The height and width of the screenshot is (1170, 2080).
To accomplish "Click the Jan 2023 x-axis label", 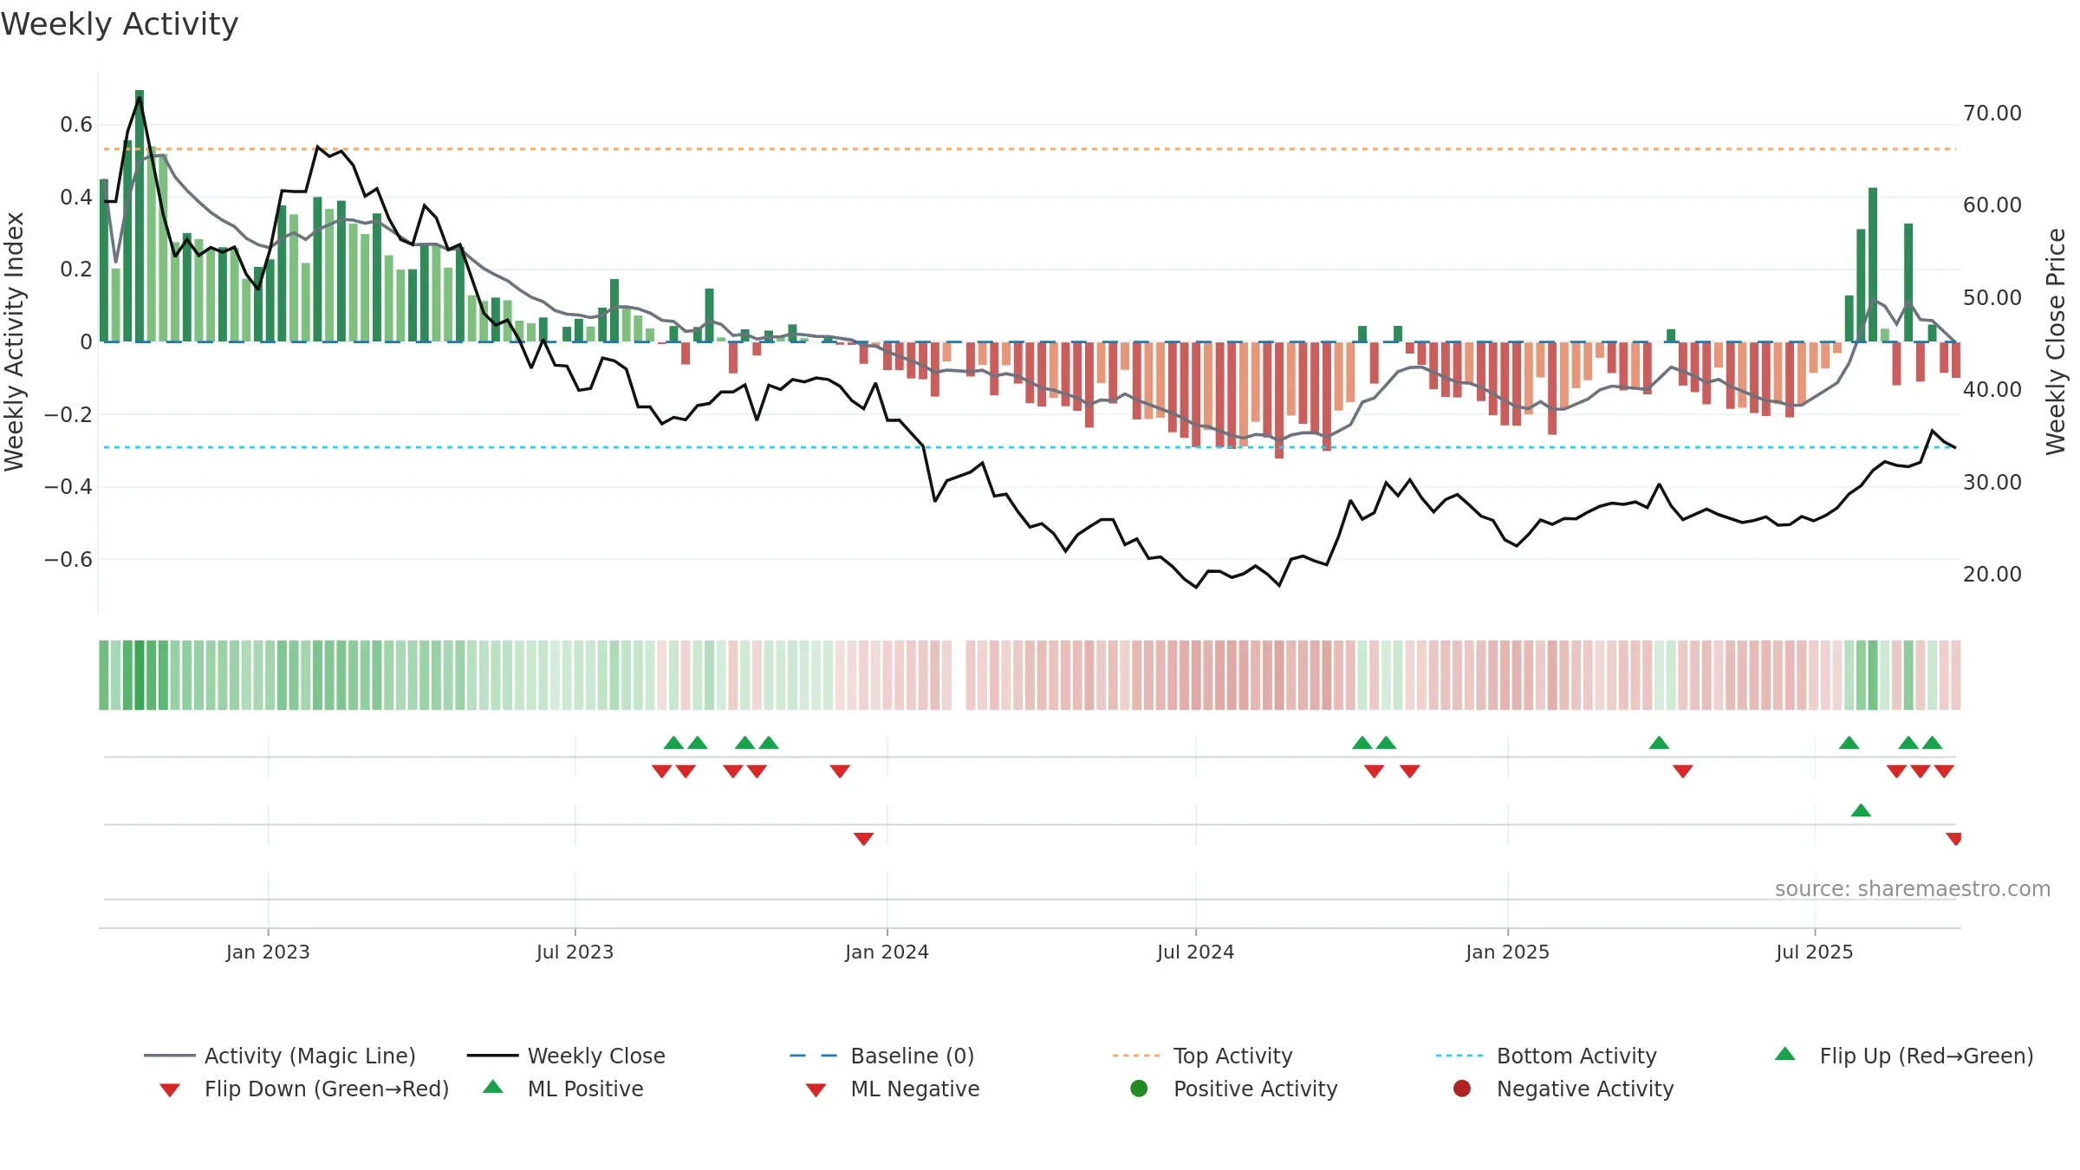I will pos(268,952).
